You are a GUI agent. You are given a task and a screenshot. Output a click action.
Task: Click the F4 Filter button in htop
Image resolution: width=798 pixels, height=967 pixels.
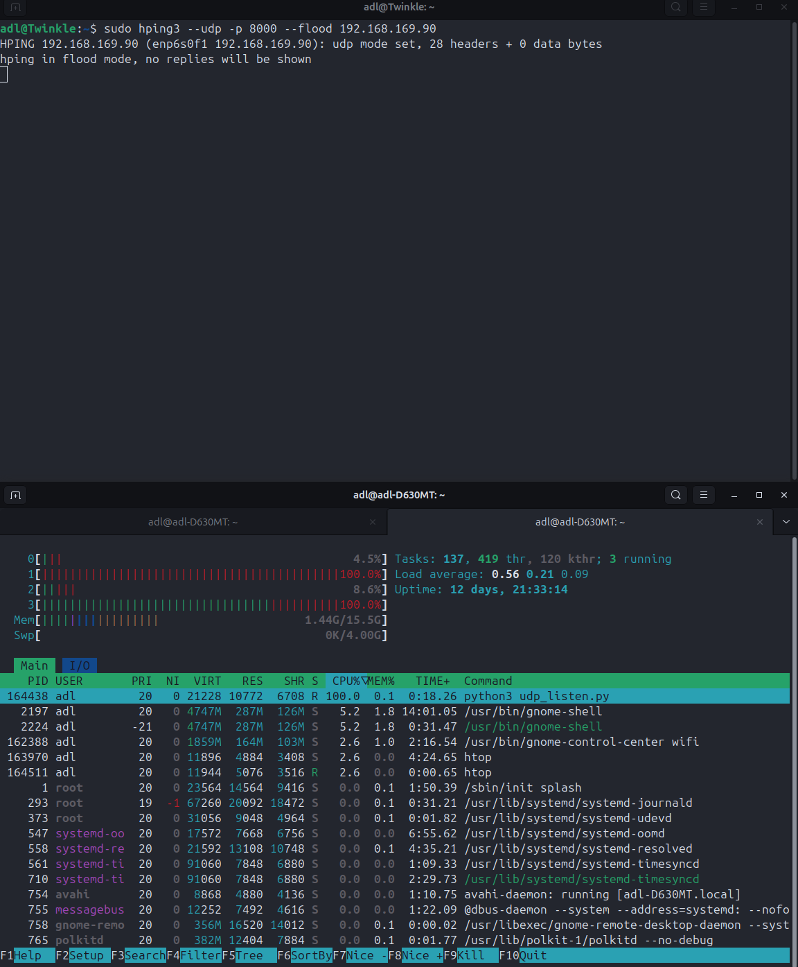[x=200, y=955]
